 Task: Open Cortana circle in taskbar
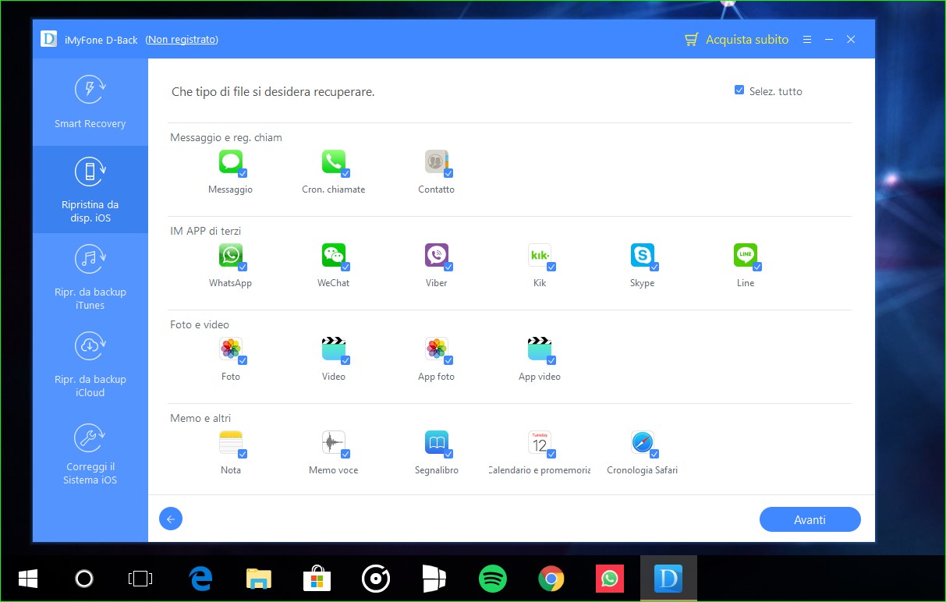84,579
